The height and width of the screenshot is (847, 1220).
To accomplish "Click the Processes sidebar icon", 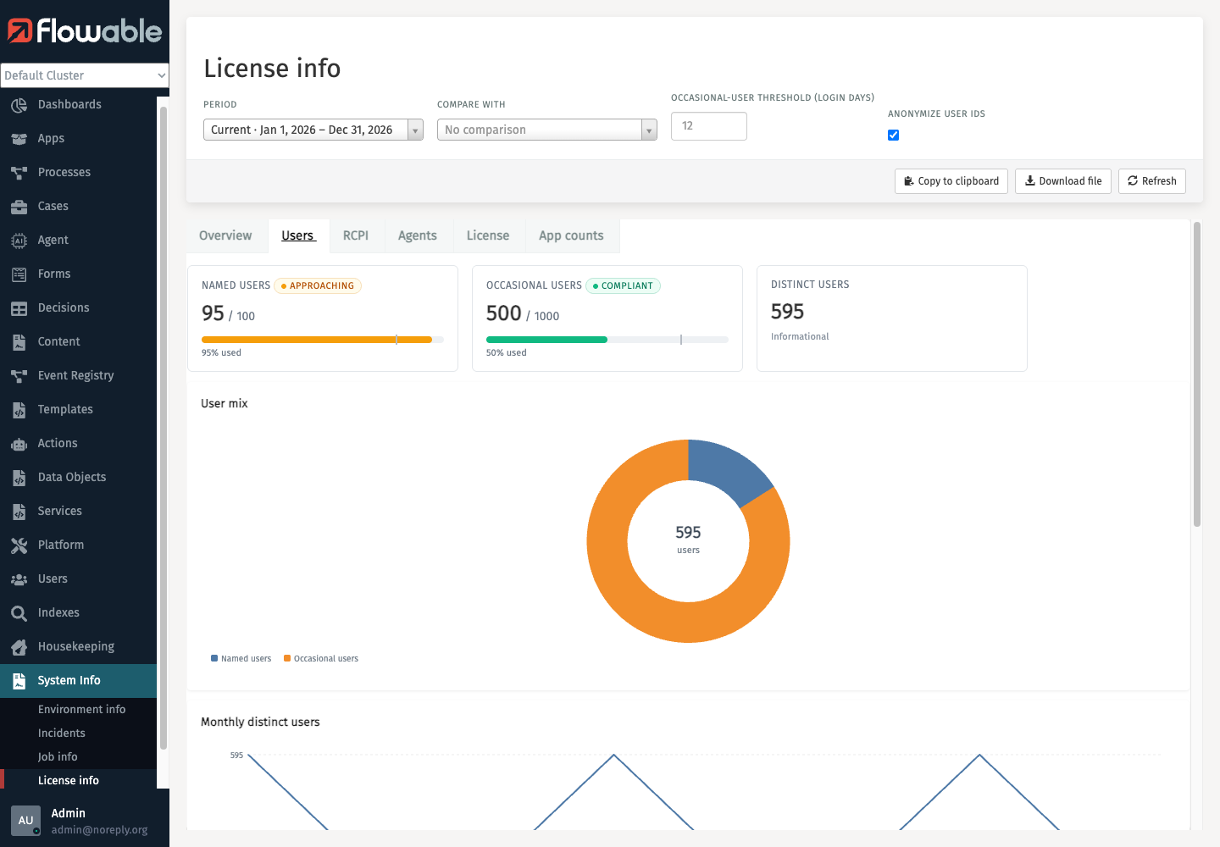I will [19, 173].
